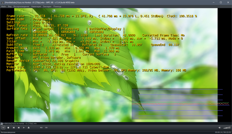Click the Refresh rate 59.99938 Hz line

click(95, 35)
